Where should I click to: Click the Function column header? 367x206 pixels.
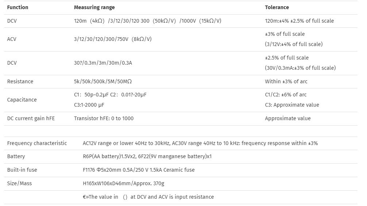pyautogui.click(x=18, y=7)
